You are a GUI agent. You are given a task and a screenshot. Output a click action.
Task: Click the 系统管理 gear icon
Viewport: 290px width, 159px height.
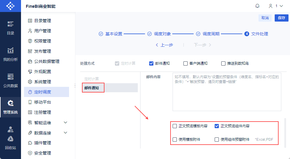click(x=30, y=82)
